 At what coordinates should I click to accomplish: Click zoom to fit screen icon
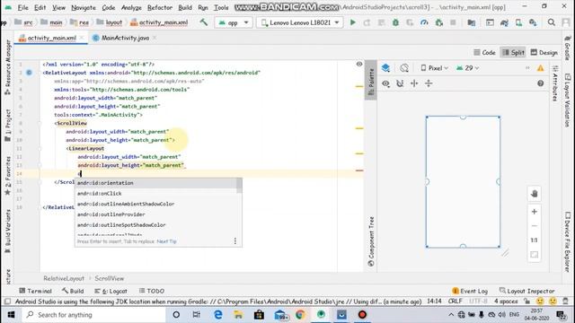(x=535, y=255)
